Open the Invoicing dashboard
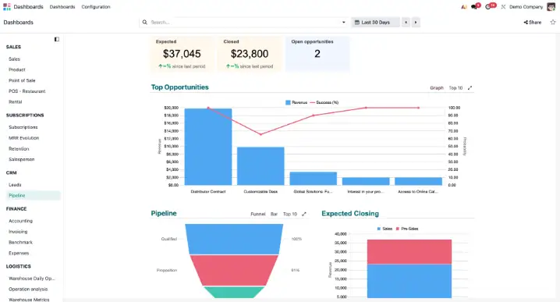Screen dimensions: 560x302 [18, 232]
